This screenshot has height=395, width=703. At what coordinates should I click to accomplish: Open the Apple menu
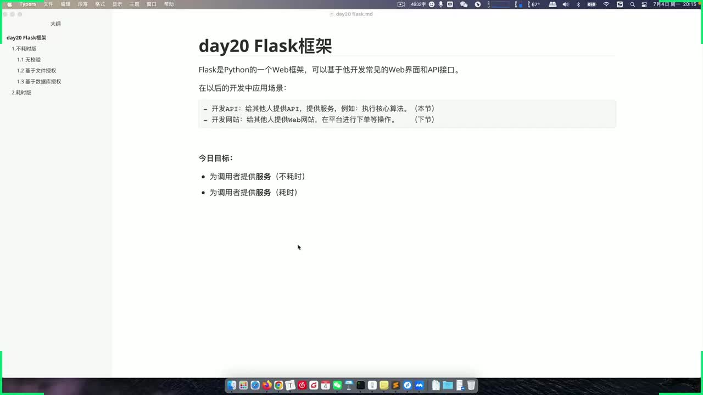coord(9,4)
